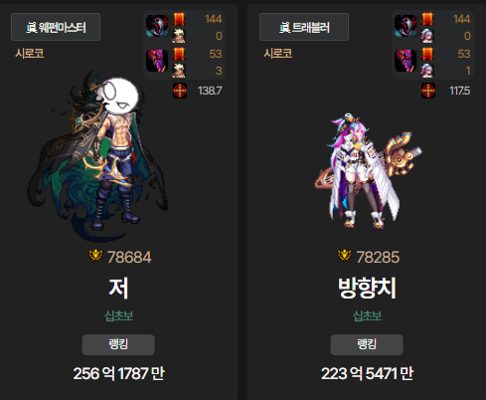This screenshot has height=400, width=486.
Task: Click the dark raid boss icon on left card
Action: click(x=157, y=26)
